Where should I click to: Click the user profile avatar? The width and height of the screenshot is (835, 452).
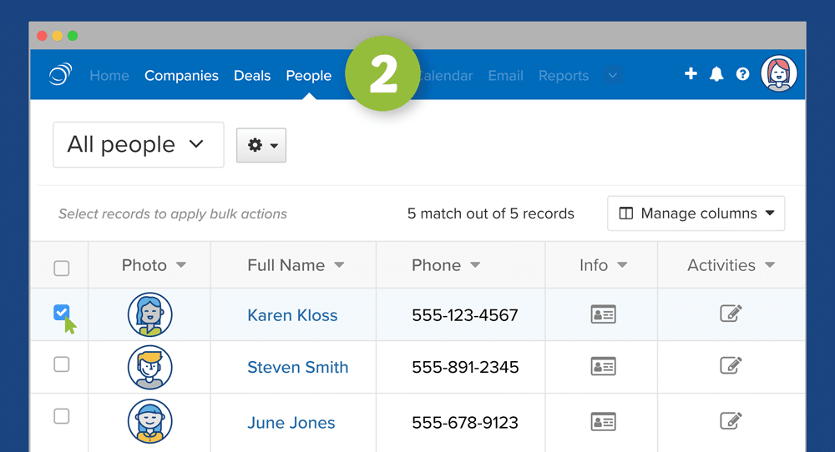point(779,74)
